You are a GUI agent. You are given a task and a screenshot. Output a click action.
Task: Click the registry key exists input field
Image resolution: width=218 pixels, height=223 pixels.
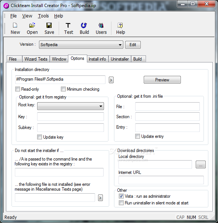point(59,172)
